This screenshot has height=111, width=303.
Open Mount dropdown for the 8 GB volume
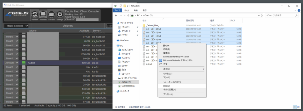pyautogui.click(x=11, y=41)
